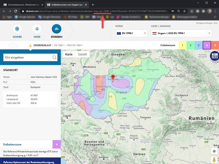This screenshot has height=164, width=219.
Task: Click the red location marker on Budapest
Action: pyautogui.click(x=113, y=78)
